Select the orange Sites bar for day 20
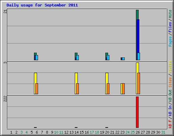 point(108,89)
